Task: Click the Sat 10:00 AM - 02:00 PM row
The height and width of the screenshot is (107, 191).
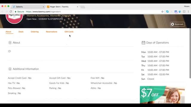Action: (155, 75)
